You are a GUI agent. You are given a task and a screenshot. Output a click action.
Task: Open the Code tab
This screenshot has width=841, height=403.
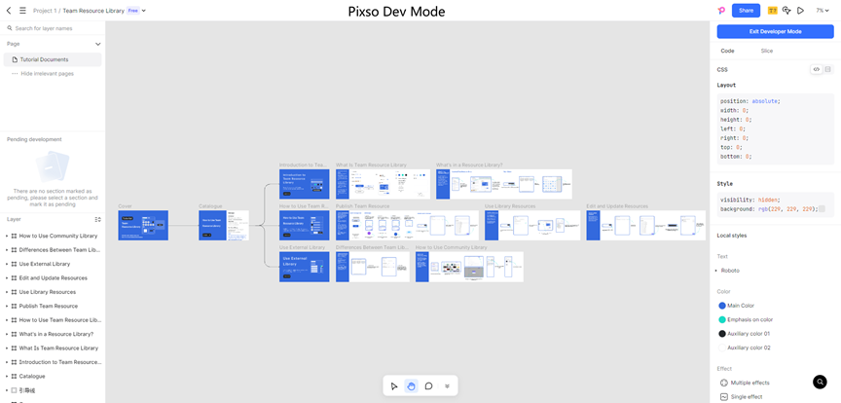727,51
